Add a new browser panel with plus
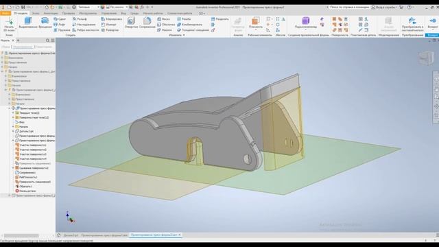The width and height of the screenshot is (439, 247). (18, 40)
